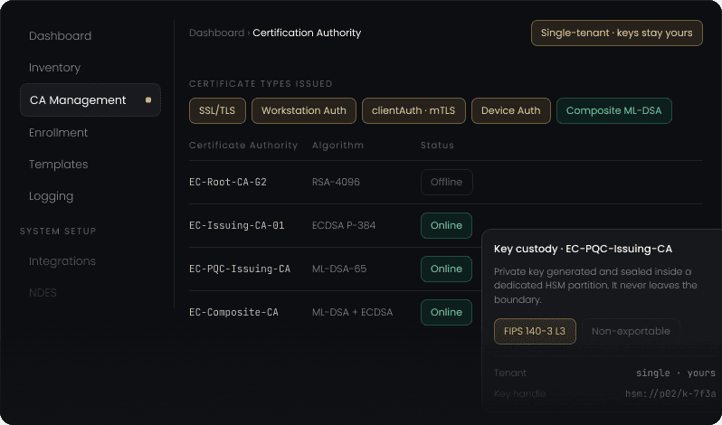The image size is (722, 425).
Task: Click the FIPS 140-3 L3 badge
Action: [535, 331]
